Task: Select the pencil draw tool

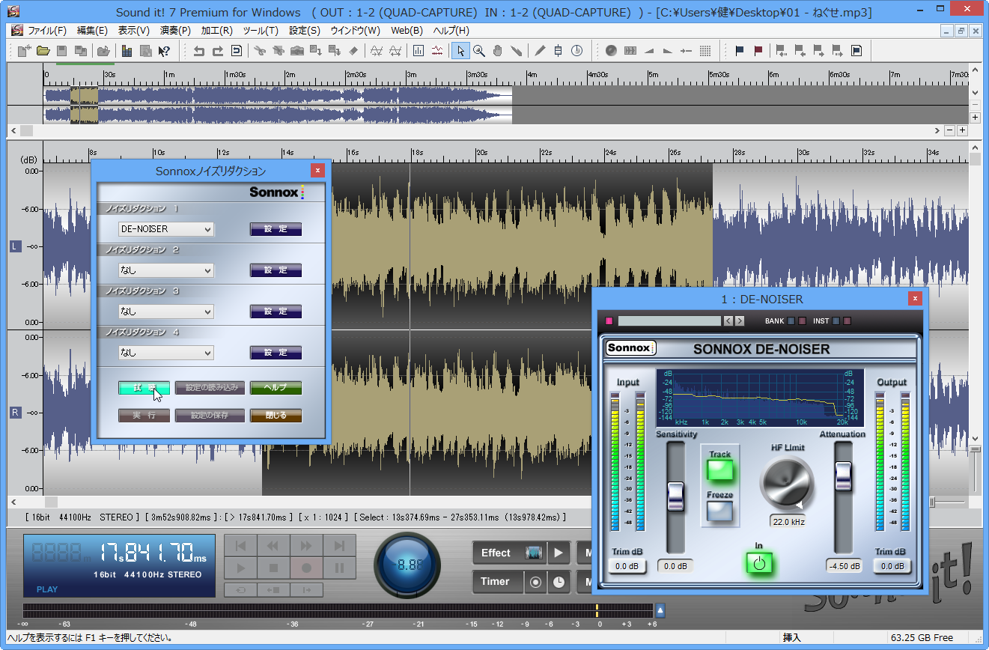Action: click(x=540, y=51)
